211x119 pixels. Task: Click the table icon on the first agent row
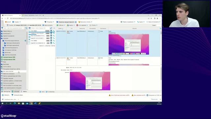click(x=51, y=31)
